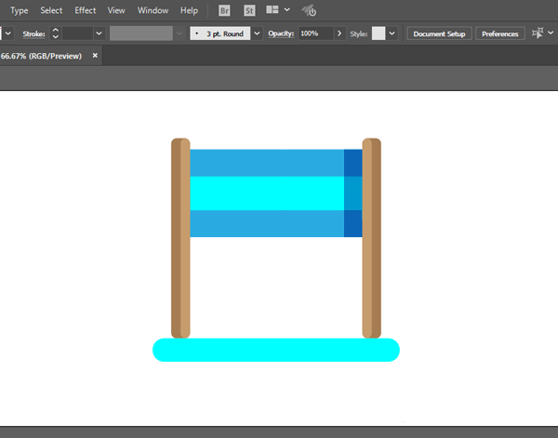Click the Document Setup button
Viewport: 558px width, 438px height.
point(439,33)
